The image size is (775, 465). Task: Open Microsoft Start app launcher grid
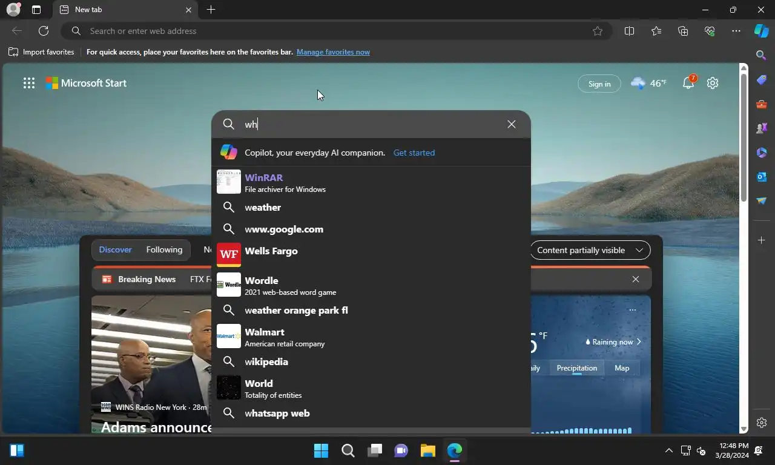point(29,84)
